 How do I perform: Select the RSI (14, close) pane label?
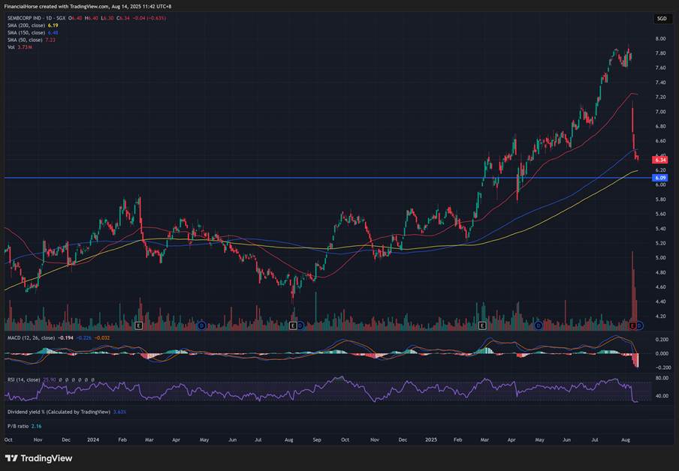click(x=26, y=379)
